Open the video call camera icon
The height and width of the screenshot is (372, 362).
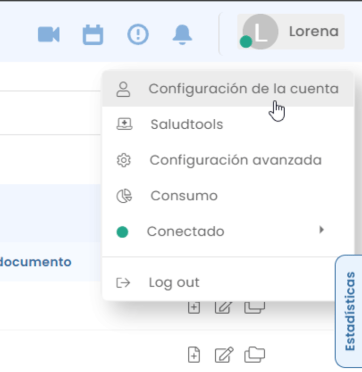[49, 34]
